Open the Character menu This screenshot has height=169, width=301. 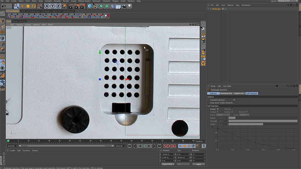106,1
